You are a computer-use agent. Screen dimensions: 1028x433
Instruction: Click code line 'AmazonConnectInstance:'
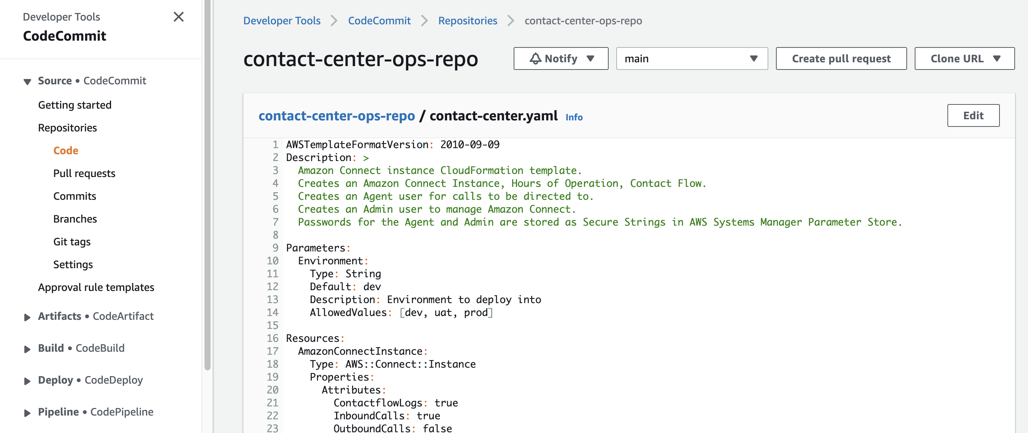click(362, 351)
